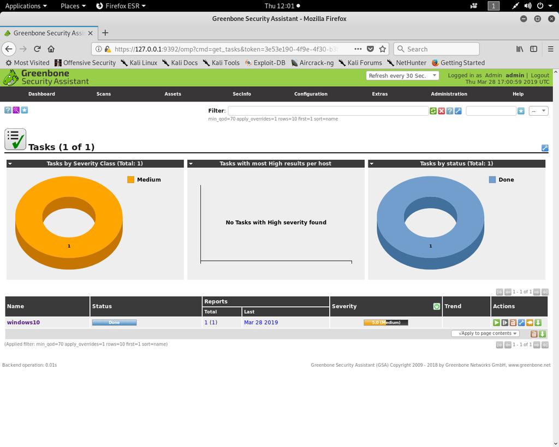Click Firefox home button

[x=51, y=49]
